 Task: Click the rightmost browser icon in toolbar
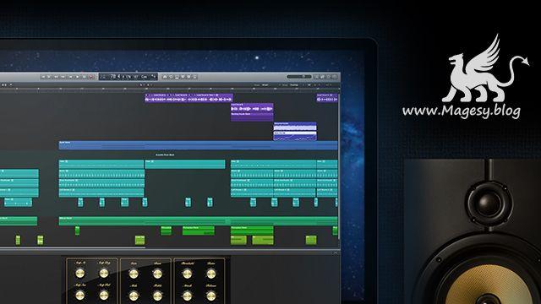tap(335, 77)
